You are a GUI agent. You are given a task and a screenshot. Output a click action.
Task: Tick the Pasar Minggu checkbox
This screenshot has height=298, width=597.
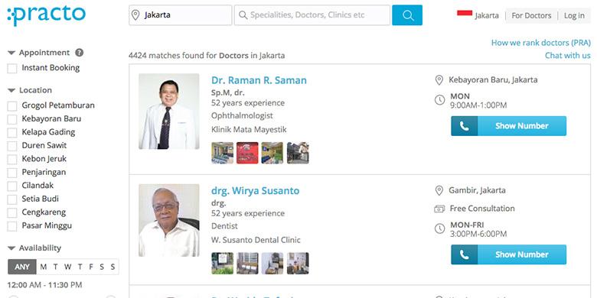tap(12, 226)
